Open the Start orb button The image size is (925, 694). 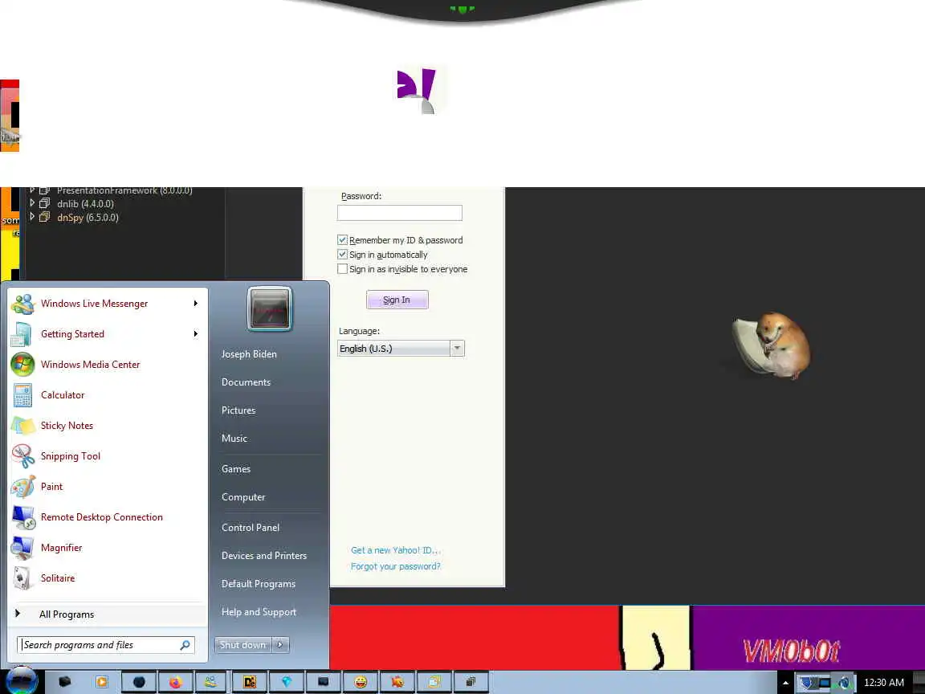point(21,681)
